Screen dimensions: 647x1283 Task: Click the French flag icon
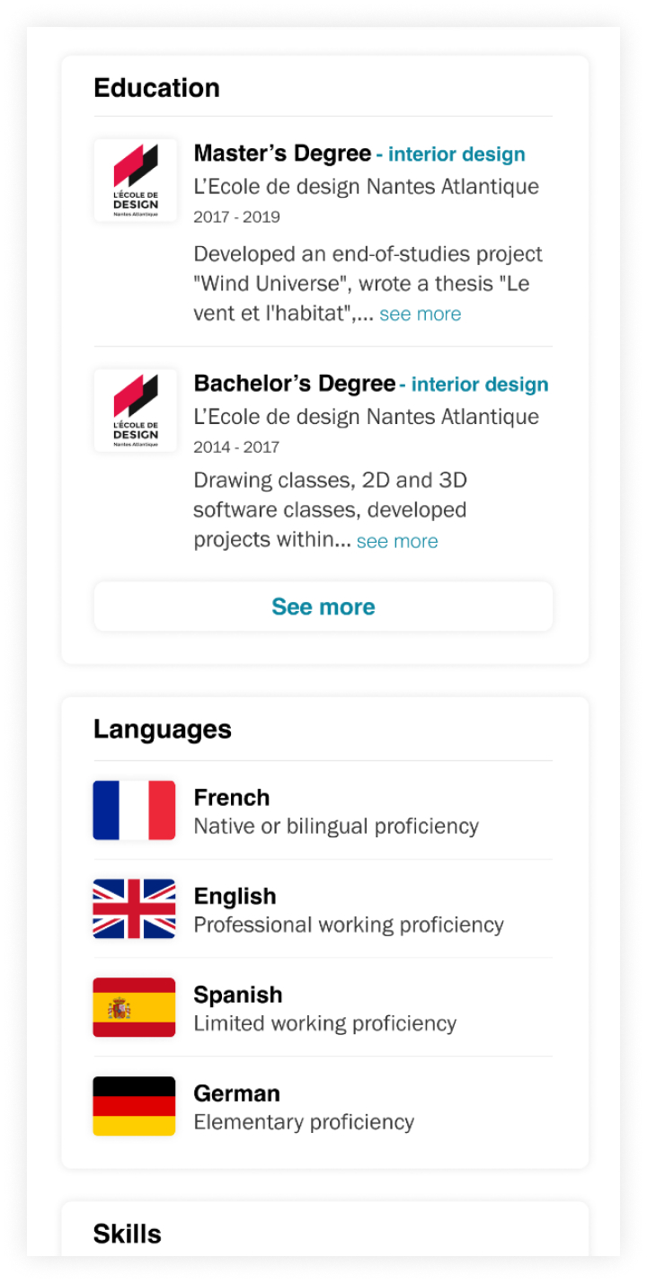[134, 810]
